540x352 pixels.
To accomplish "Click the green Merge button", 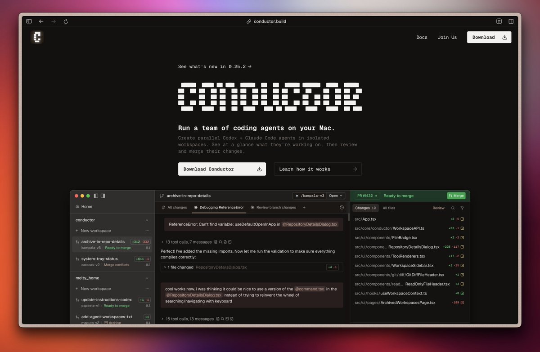I will (x=456, y=196).
